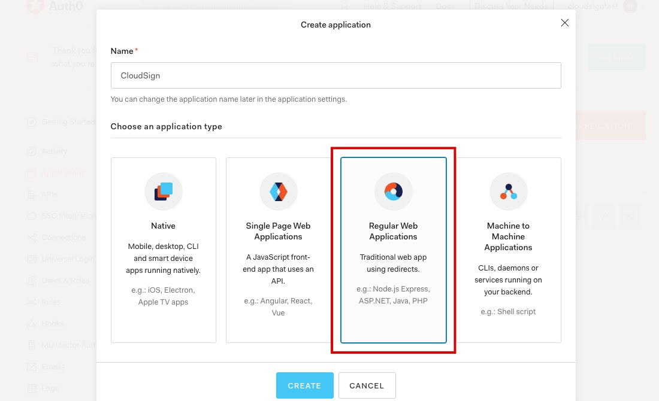Image resolution: width=659 pixels, height=401 pixels.
Task: Click the Applications sidebar icon
Action: tap(32, 173)
